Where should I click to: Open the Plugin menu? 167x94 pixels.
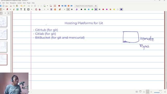pyautogui.click(x=29, y=3)
